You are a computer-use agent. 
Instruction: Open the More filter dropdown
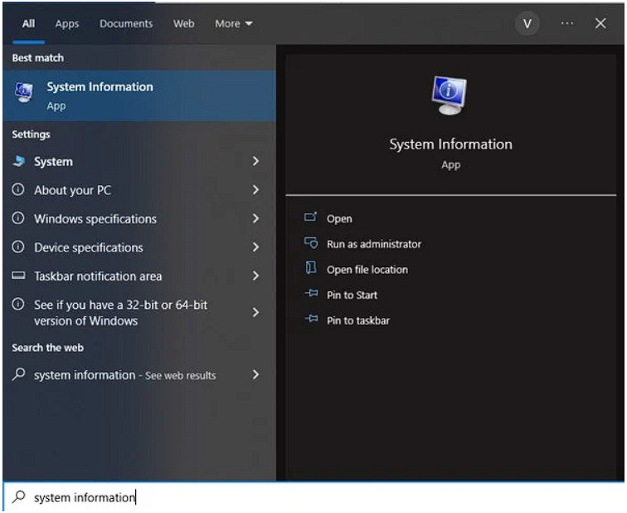tap(233, 24)
